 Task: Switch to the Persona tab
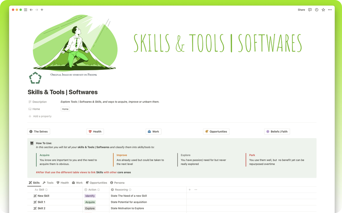pyautogui.click(x=117, y=183)
